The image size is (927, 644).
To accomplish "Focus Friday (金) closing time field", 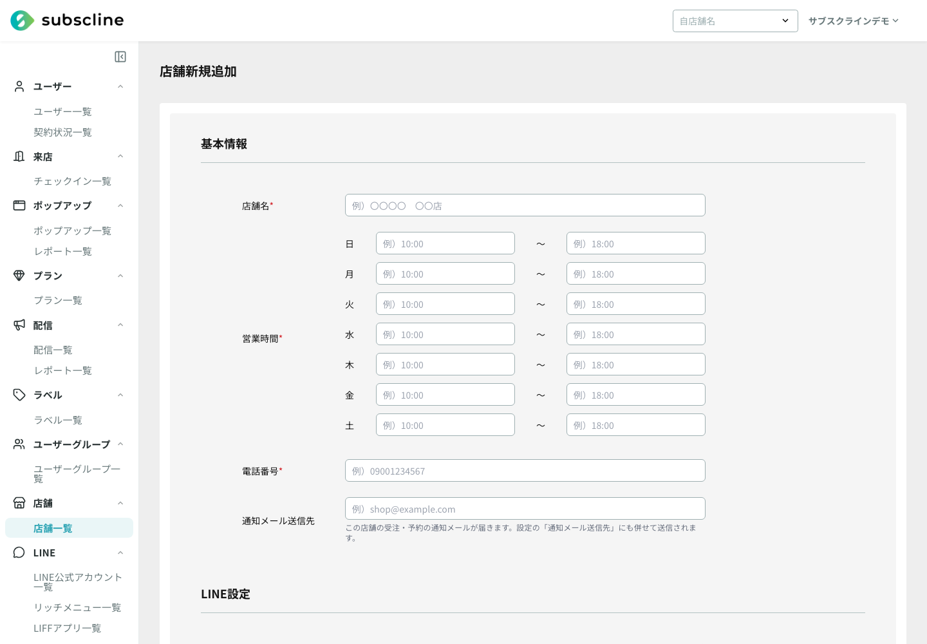I will click(x=636, y=395).
